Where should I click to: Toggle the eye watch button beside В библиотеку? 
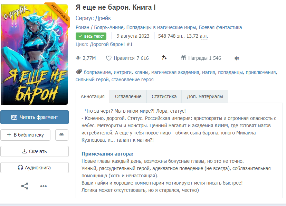tap(61, 135)
